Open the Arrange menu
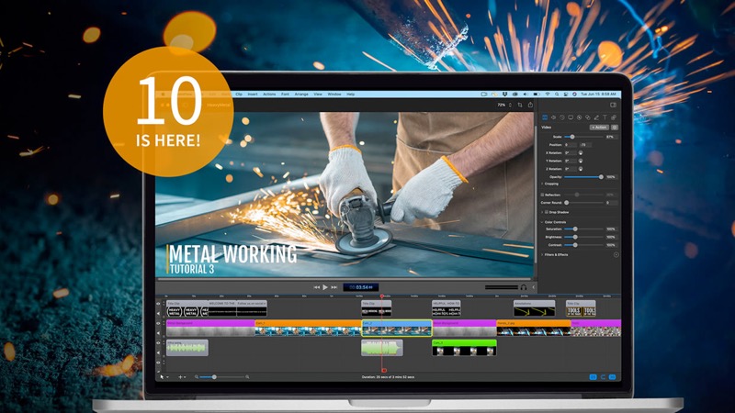Viewport: 735px width, 413px height. tap(300, 95)
